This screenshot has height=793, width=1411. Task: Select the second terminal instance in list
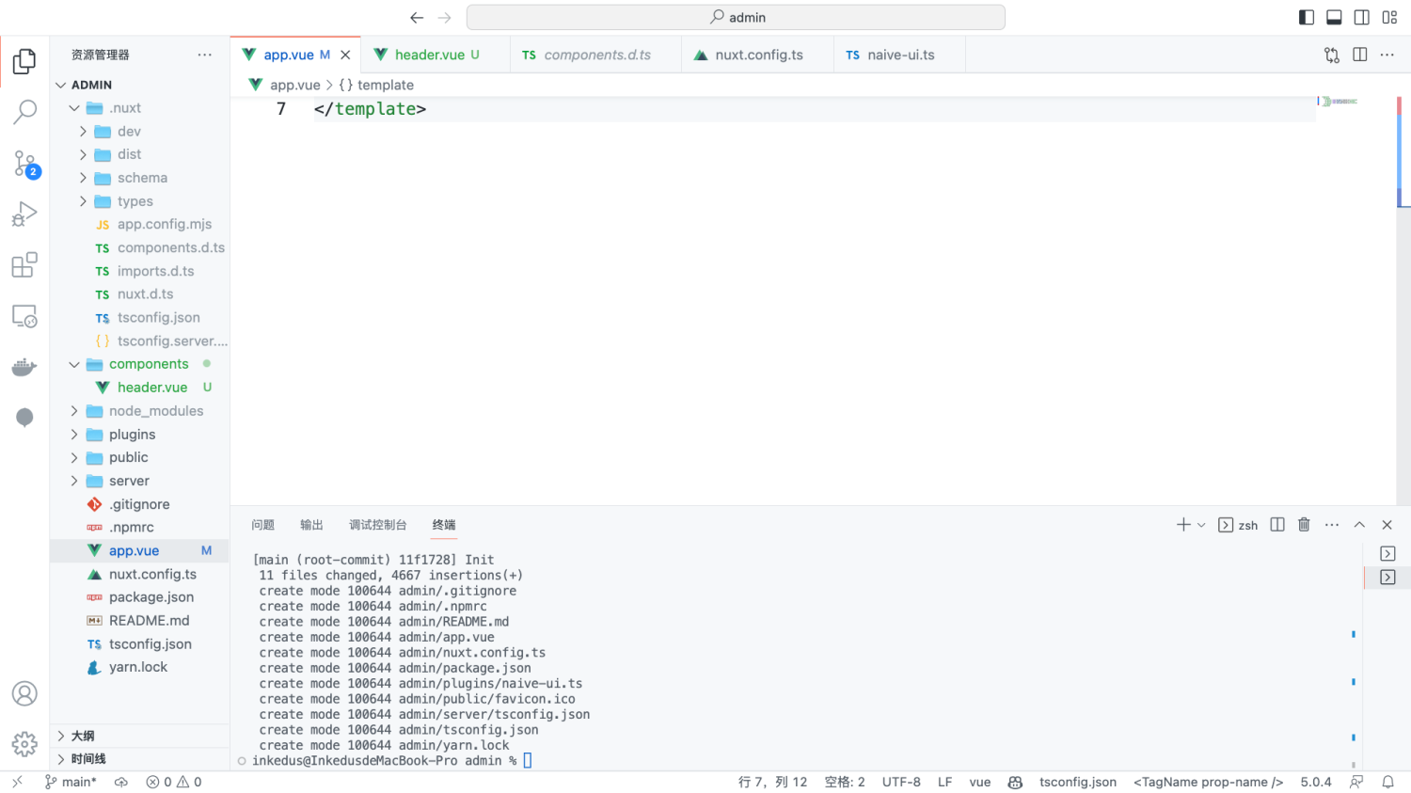[1387, 578]
